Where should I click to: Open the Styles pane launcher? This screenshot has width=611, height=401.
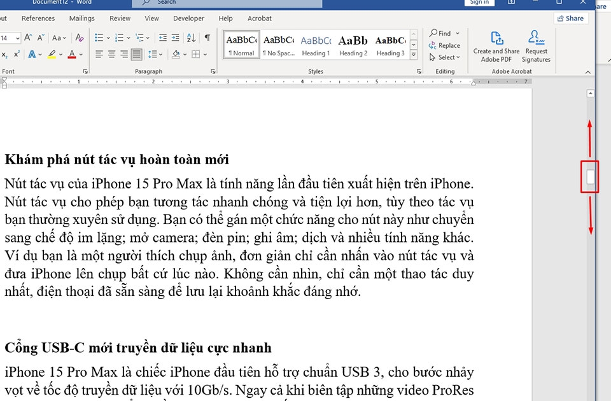point(419,71)
